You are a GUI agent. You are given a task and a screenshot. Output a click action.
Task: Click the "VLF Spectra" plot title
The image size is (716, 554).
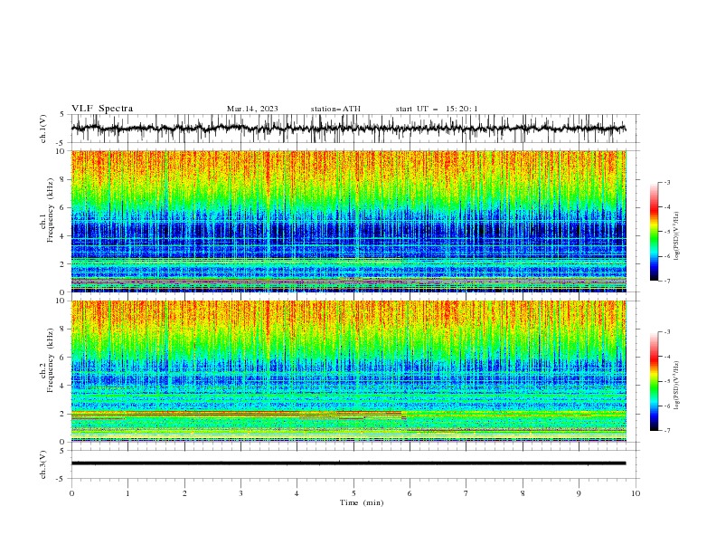point(102,109)
